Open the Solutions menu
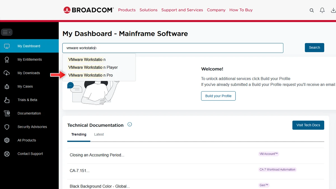Viewport: 336px width, 189px height. 148,10
